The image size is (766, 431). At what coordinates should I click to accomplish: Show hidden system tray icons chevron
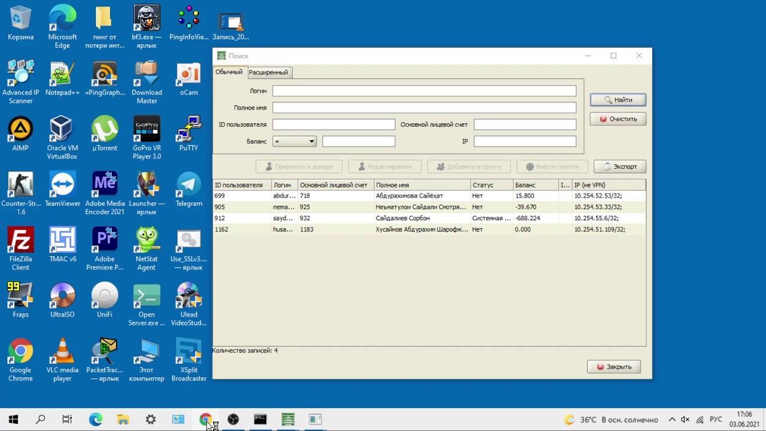coord(672,420)
